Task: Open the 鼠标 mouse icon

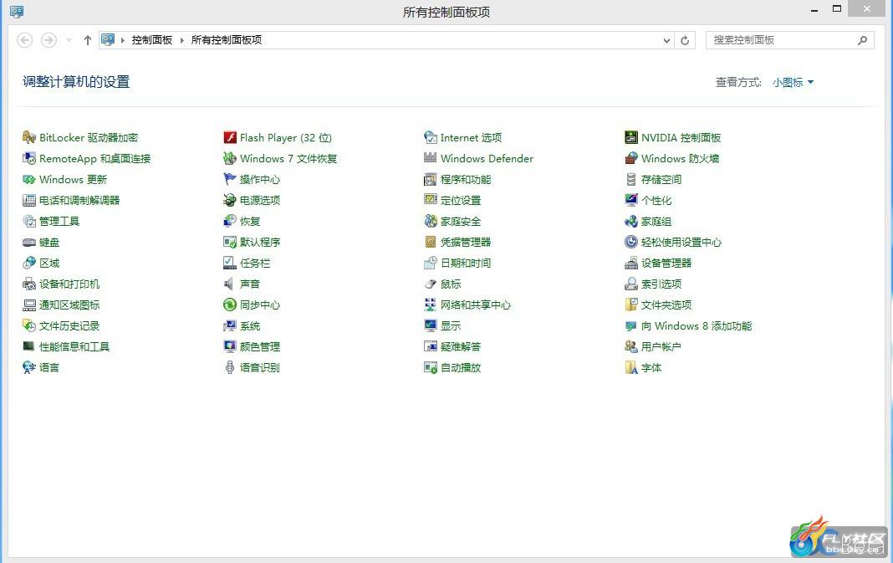Action: (431, 284)
